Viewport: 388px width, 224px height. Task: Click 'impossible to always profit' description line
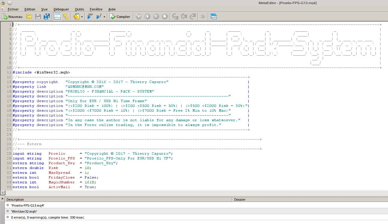coord(143,125)
